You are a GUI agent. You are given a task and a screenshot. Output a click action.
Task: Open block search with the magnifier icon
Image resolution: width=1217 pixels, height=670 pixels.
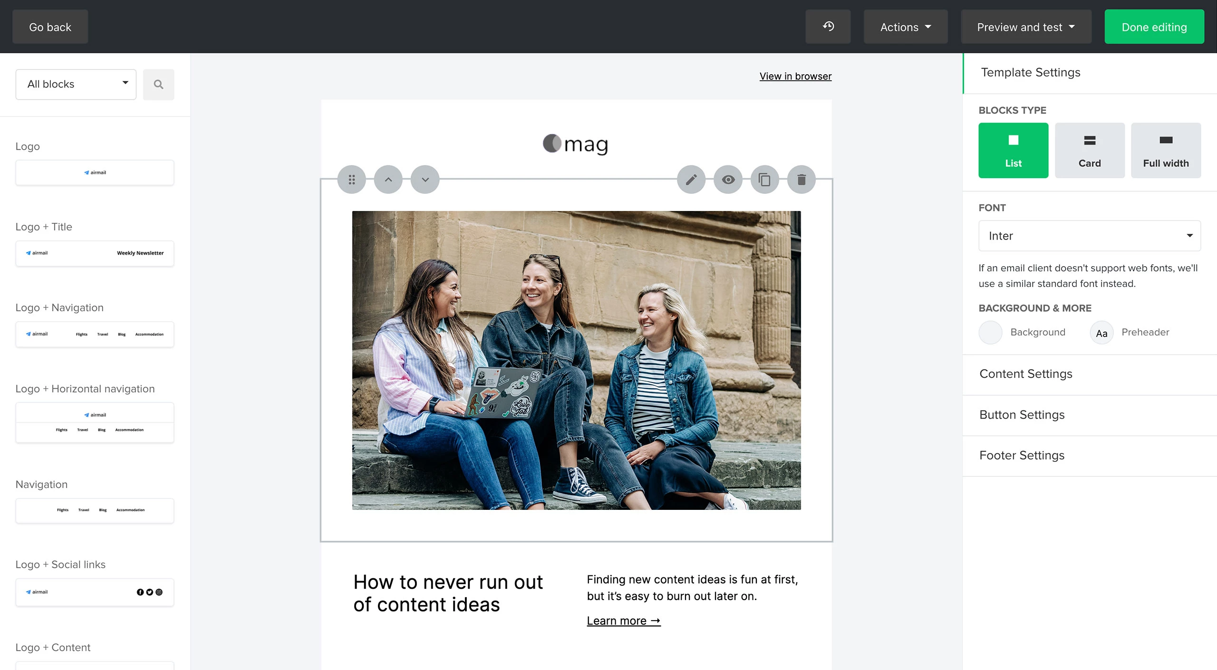click(x=158, y=84)
